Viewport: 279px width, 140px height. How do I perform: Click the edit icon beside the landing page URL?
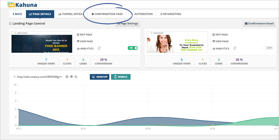[x=67, y=77]
